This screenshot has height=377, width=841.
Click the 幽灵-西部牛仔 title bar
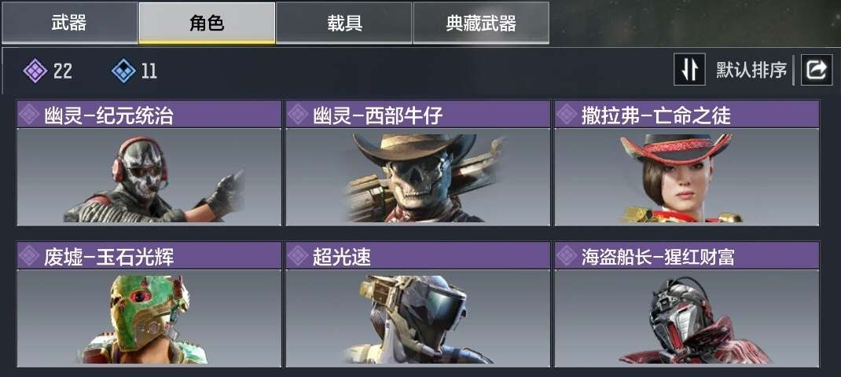click(418, 114)
